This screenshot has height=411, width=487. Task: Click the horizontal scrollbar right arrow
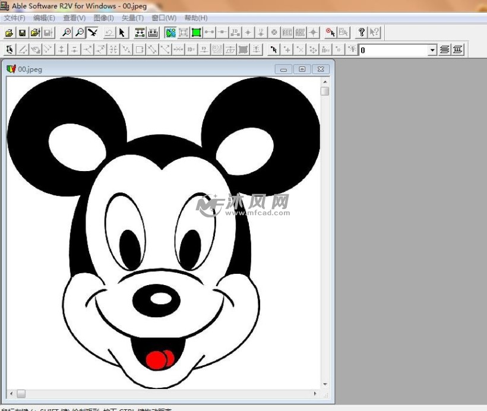tap(315, 393)
